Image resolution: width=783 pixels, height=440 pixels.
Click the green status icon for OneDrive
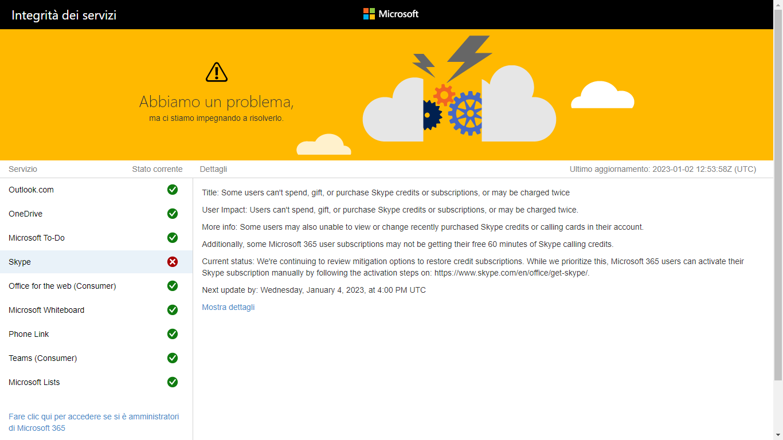(173, 214)
